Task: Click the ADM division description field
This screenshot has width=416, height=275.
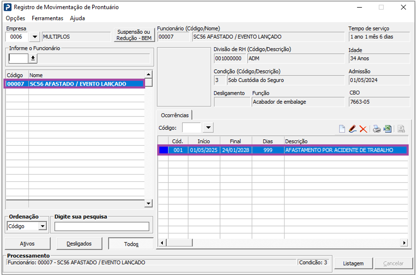Action: pos(296,58)
